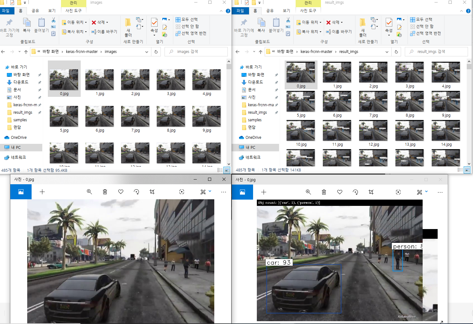Click Favorite heart in right Photos viewer

pos(340,192)
